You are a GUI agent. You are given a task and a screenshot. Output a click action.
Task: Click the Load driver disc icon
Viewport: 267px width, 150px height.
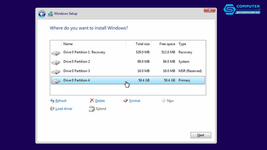[x=52, y=109]
